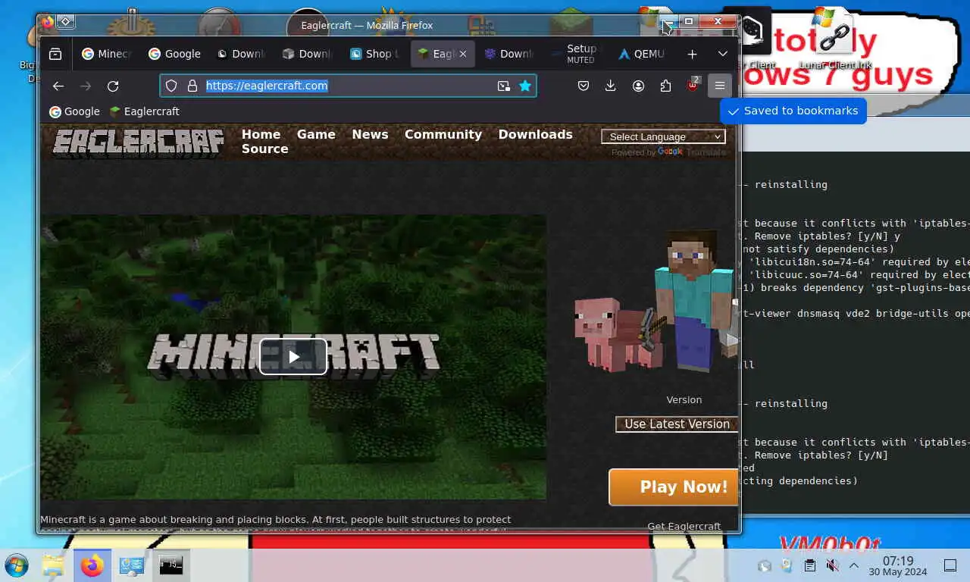
Task: Switch to the Shop tab
Action: coord(374,54)
